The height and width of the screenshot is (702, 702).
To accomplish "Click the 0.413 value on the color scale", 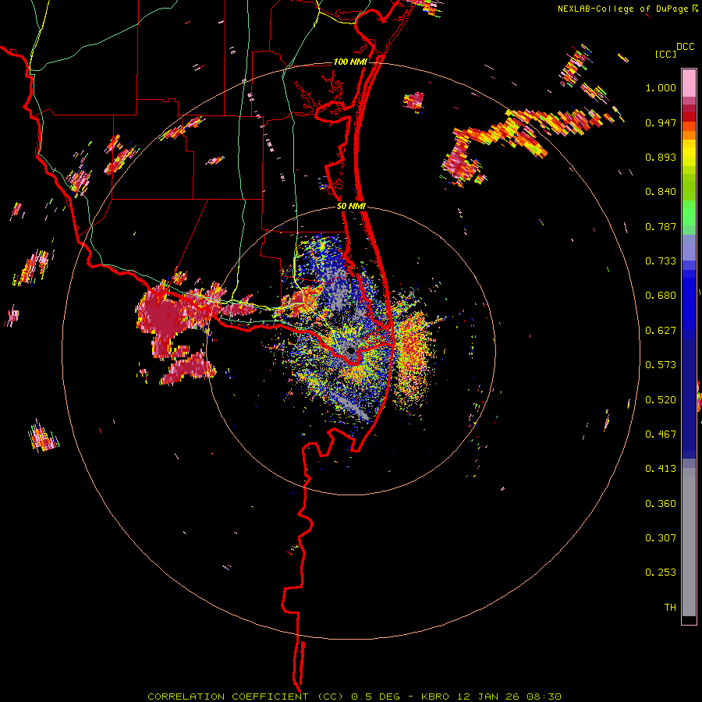I will pos(661,469).
